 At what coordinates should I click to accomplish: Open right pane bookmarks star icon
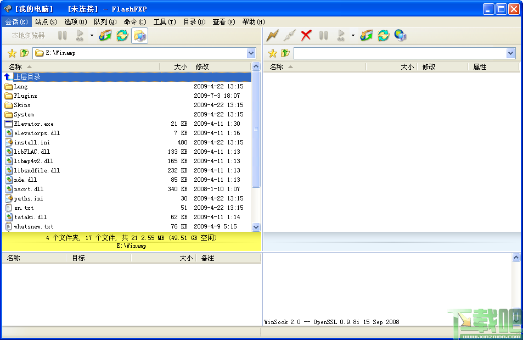click(x=273, y=53)
